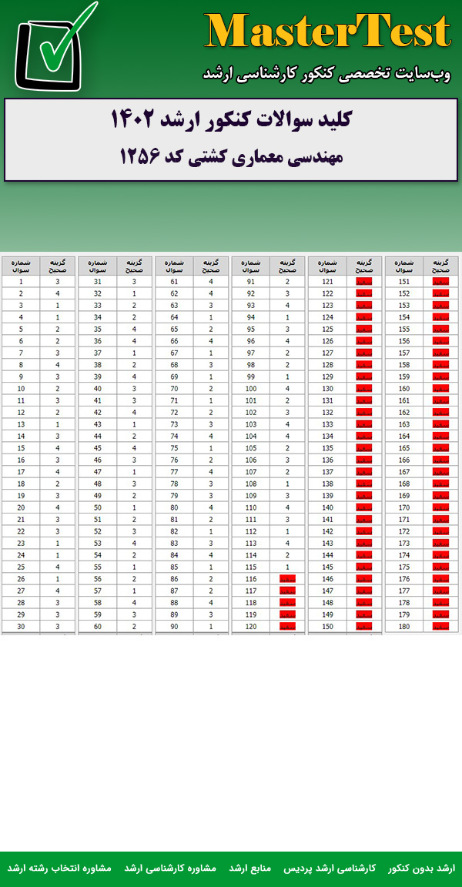Click the yellow MasterTest title text
The width and height of the screenshot is (462, 887).
click(x=327, y=32)
